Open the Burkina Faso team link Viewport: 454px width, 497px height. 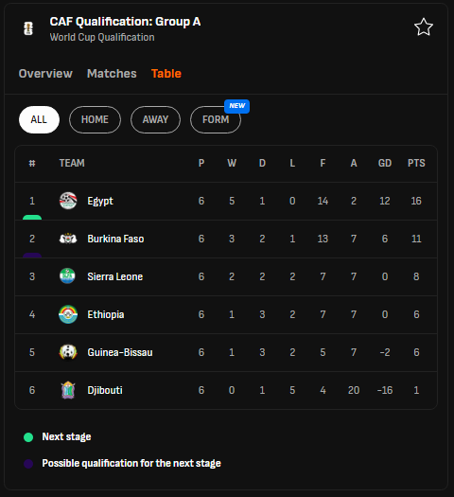(x=115, y=239)
